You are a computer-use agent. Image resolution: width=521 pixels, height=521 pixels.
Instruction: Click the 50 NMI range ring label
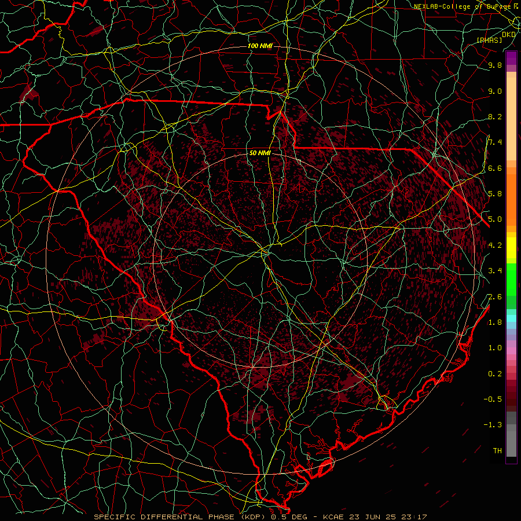(x=260, y=153)
